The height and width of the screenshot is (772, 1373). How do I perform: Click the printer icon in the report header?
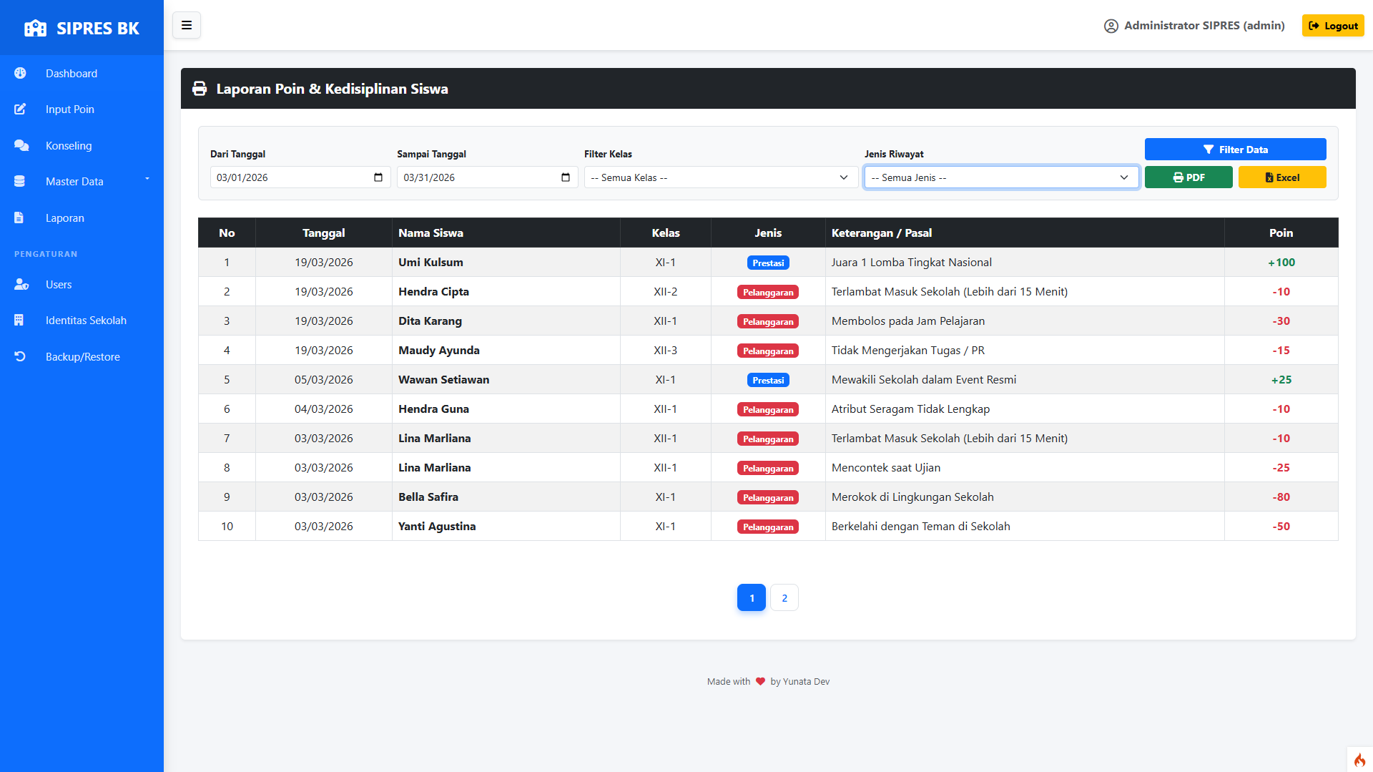(x=200, y=89)
